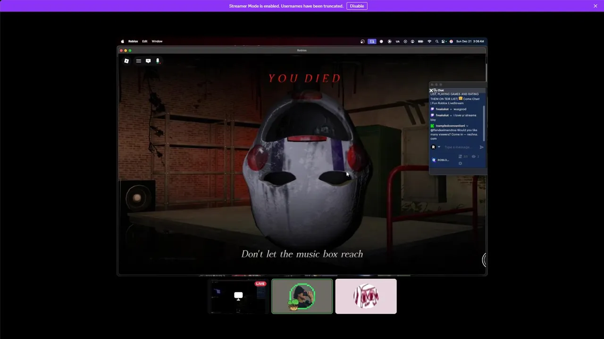The height and width of the screenshot is (339, 604).
Task: Open the hamburger menu in Roblox top bar
Action: click(x=138, y=61)
